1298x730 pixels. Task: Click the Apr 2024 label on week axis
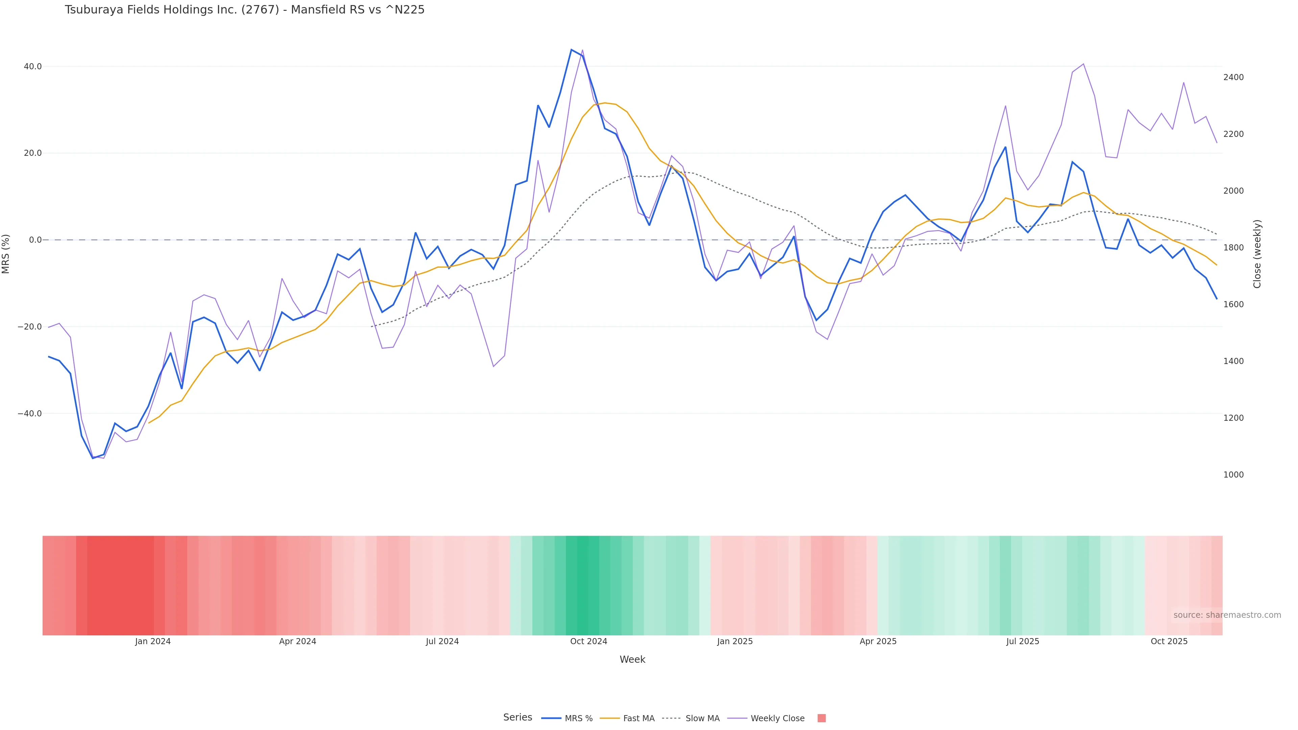pyautogui.click(x=297, y=641)
